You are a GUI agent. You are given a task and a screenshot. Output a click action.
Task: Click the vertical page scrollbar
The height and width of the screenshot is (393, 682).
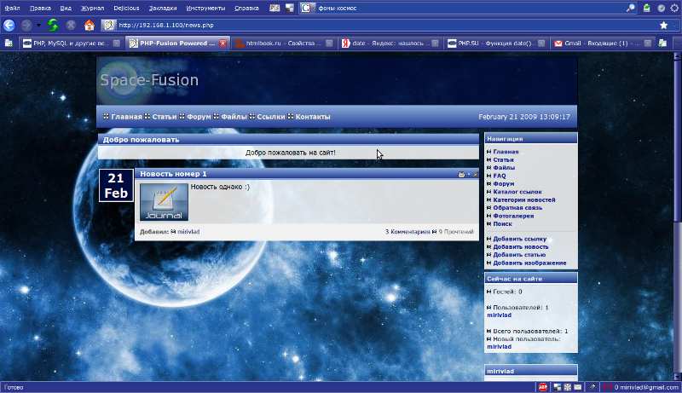tap(678, 213)
